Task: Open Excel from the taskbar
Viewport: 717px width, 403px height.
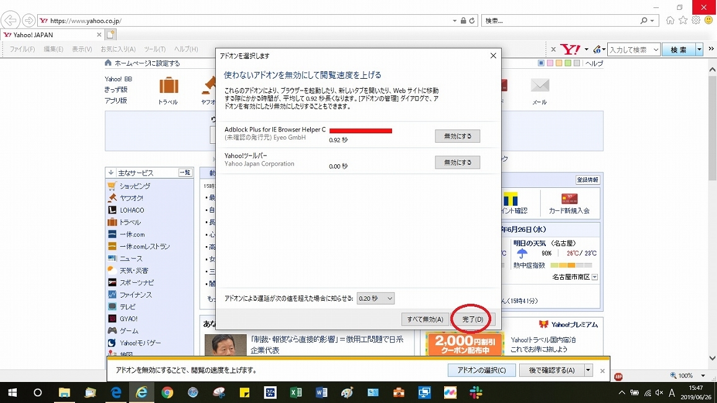Action: click(295, 392)
